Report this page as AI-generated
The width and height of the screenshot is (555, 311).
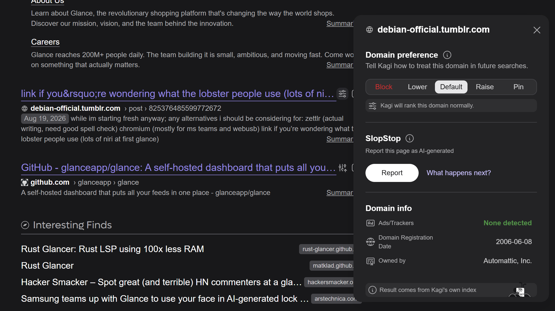tap(392, 173)
